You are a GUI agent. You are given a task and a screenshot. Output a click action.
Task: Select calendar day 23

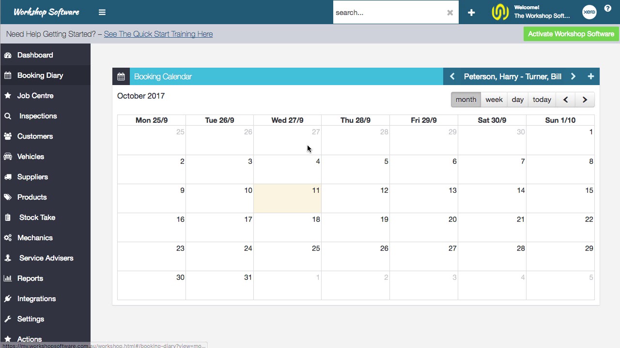coord(152,256)
